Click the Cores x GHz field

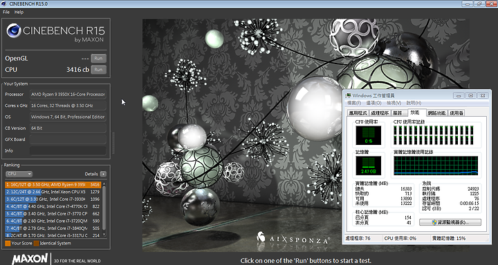pyautogui.click(x=68, y=106)
